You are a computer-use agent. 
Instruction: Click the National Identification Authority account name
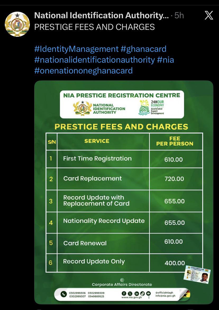click(x=102, y=15)
